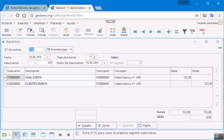Screen dimensions: 224x140
Task: Click the green right arrow in status bar
Action: tap(69, 135)
